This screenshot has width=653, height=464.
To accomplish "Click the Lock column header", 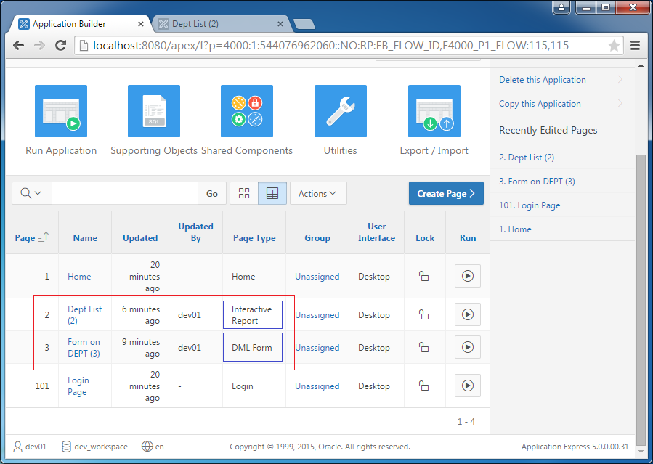I will coord(425,238).
